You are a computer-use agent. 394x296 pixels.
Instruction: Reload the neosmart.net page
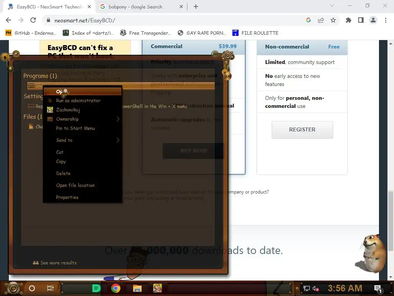33,20
